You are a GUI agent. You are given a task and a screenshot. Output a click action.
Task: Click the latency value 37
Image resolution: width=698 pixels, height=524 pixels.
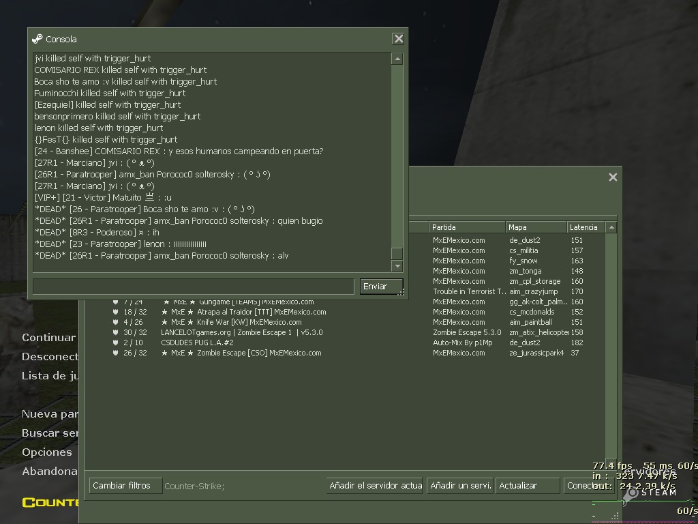575,353
